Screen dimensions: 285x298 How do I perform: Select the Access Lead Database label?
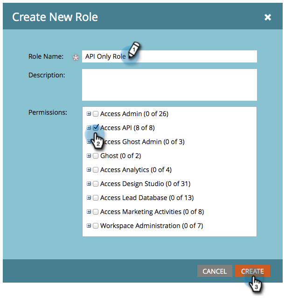click(x=146, y=198)
